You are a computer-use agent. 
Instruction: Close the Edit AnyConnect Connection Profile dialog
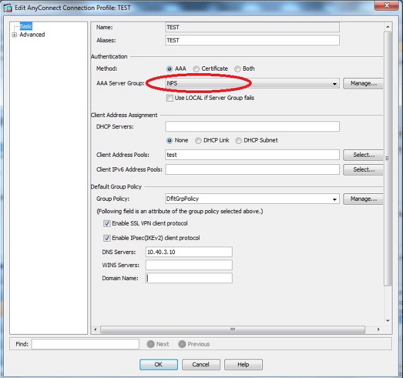(x=387, y=5)
